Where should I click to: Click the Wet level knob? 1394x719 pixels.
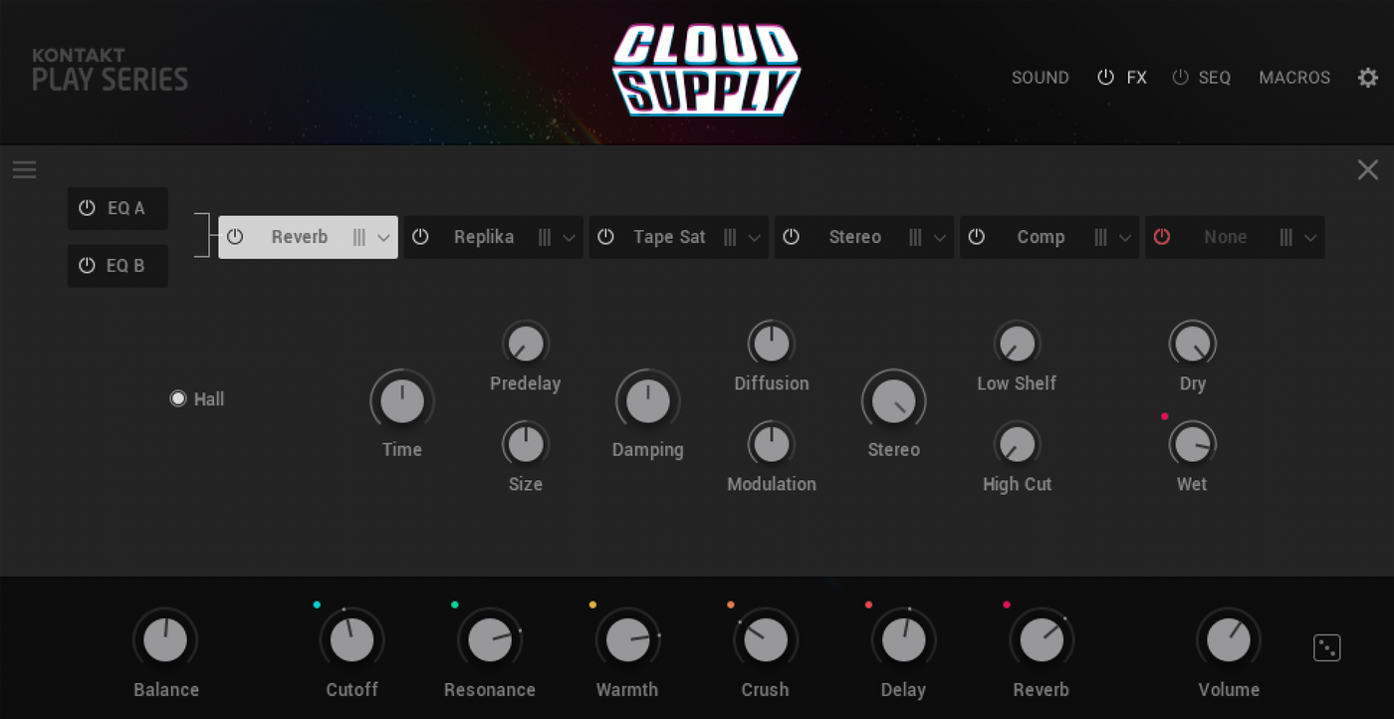point(1193,444)
